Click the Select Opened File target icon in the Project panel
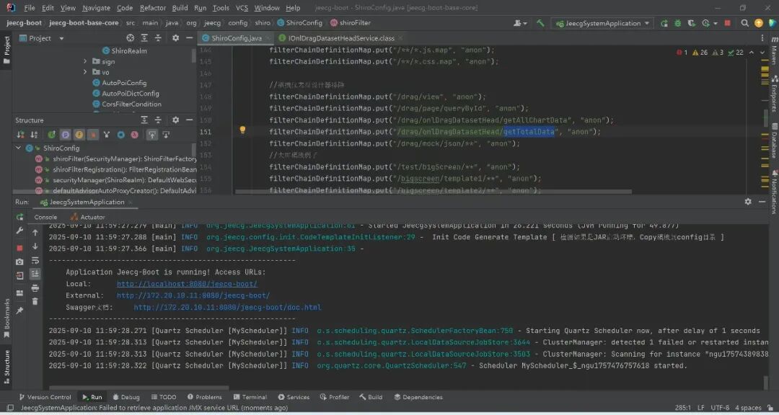 130,38
